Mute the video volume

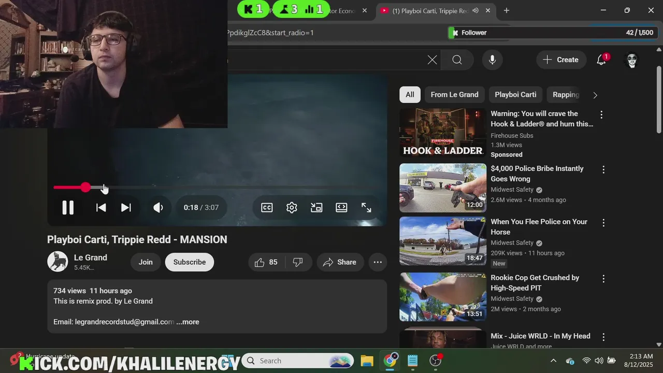coord(158,208)
